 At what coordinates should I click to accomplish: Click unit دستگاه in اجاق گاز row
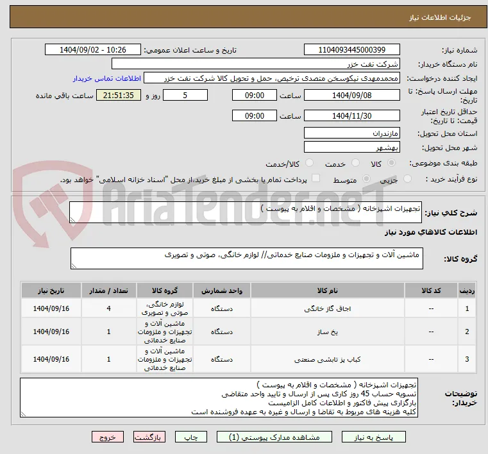pyautogui.click(x=222, y=308)
